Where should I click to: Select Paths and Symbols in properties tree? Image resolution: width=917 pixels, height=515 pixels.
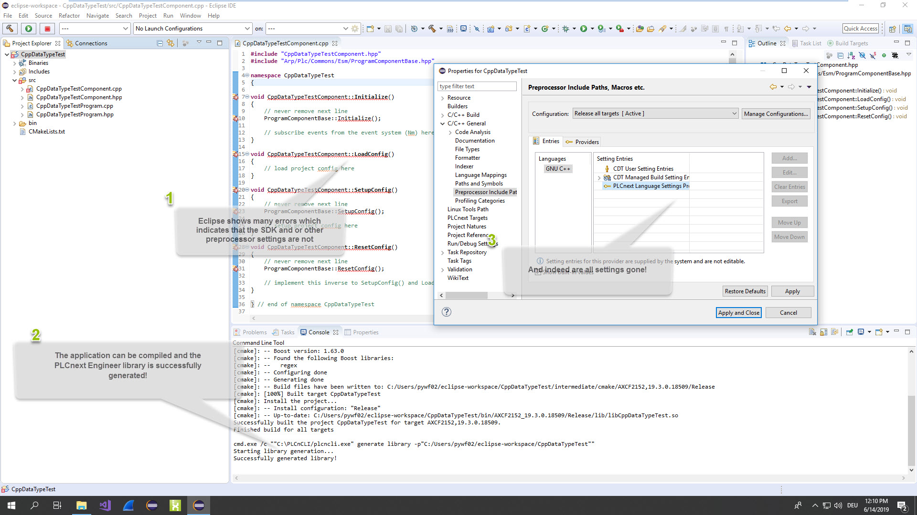(x=479, y=184)
